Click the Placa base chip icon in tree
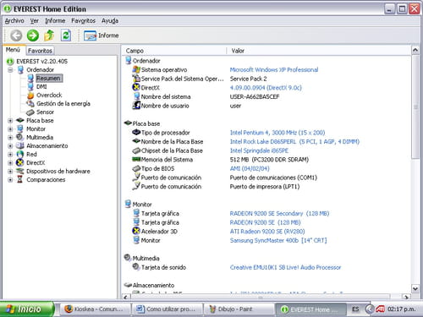423x317 pixels. pyautogui.click(x=20, y=120)
